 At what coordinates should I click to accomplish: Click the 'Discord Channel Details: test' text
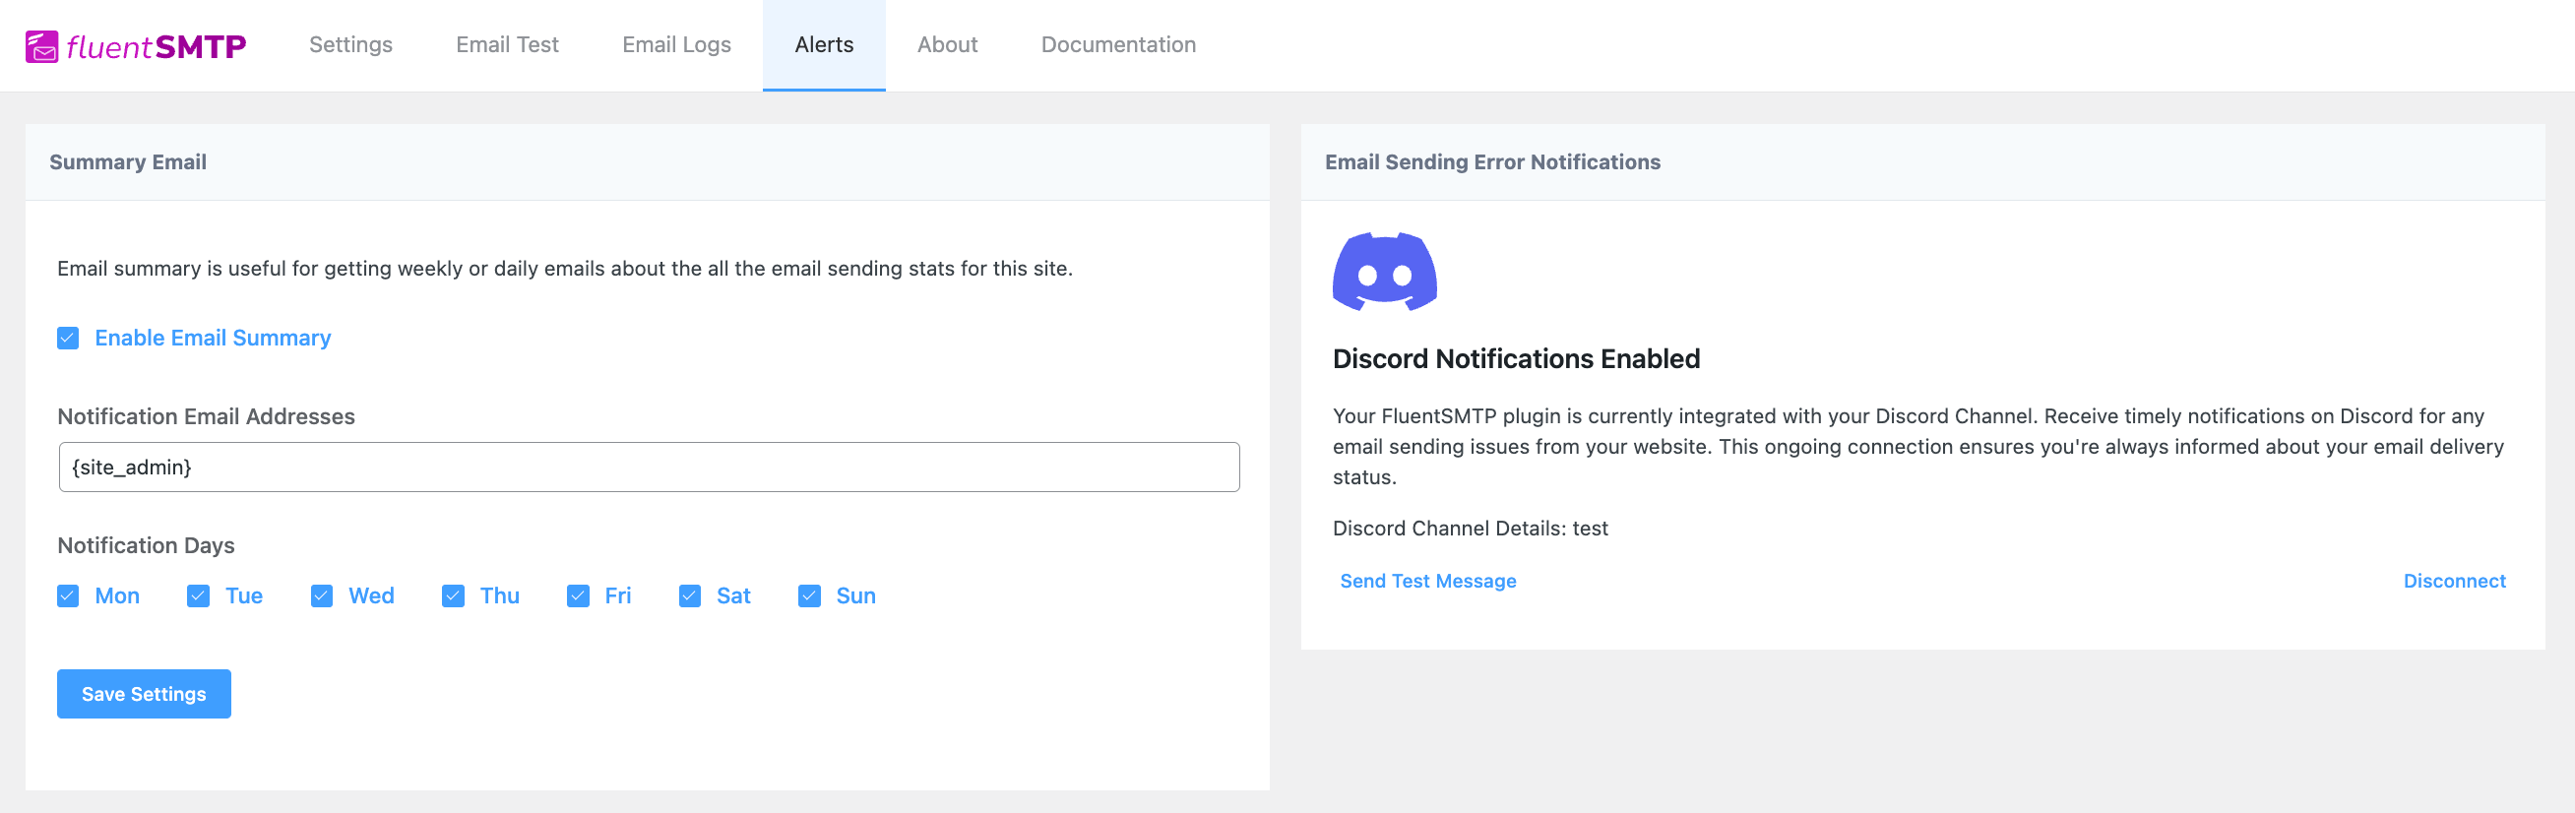[x=1471, y=528]
